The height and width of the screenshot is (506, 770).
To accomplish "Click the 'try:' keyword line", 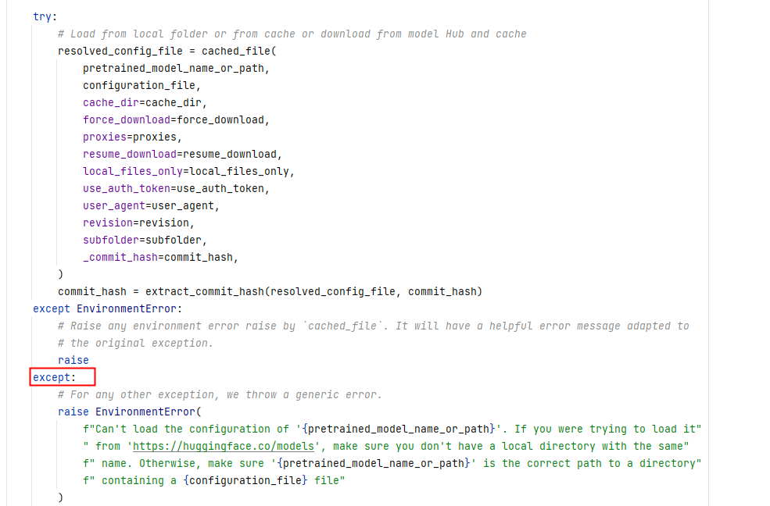I will 45,16.
